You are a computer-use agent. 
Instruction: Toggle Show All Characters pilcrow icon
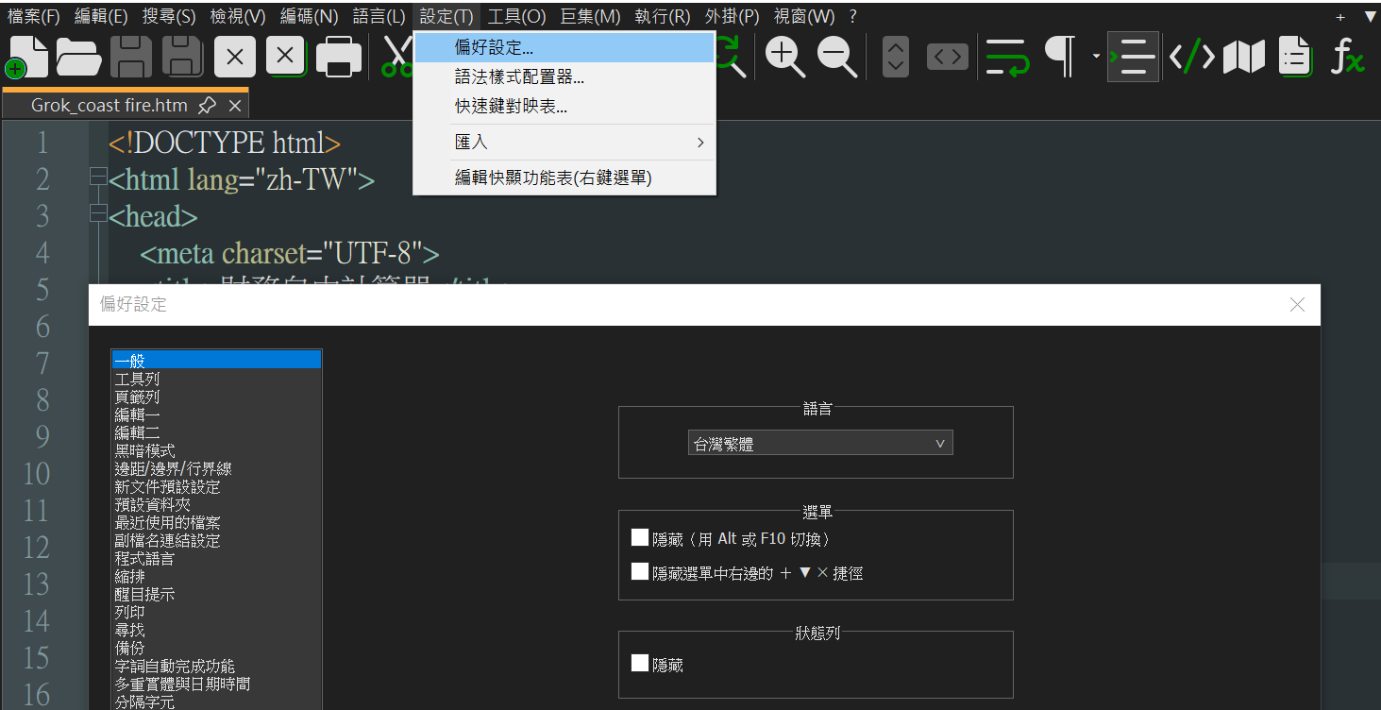pos(1061,57)
